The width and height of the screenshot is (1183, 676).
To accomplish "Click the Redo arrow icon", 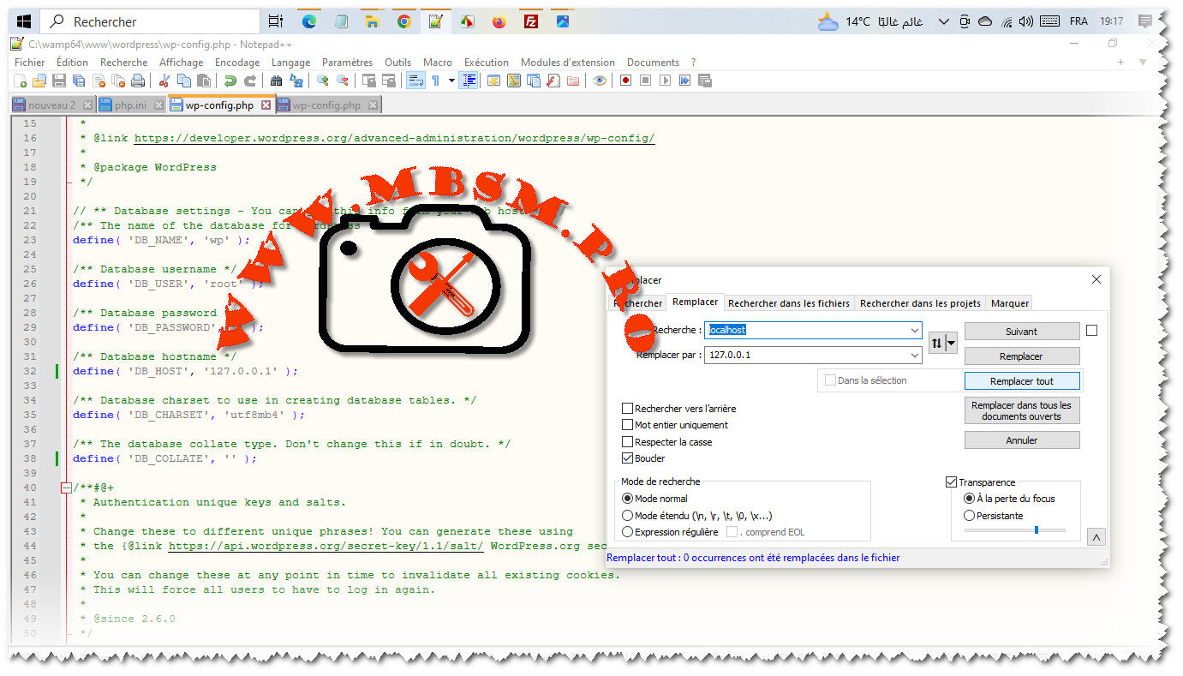I will pos(249,81).
